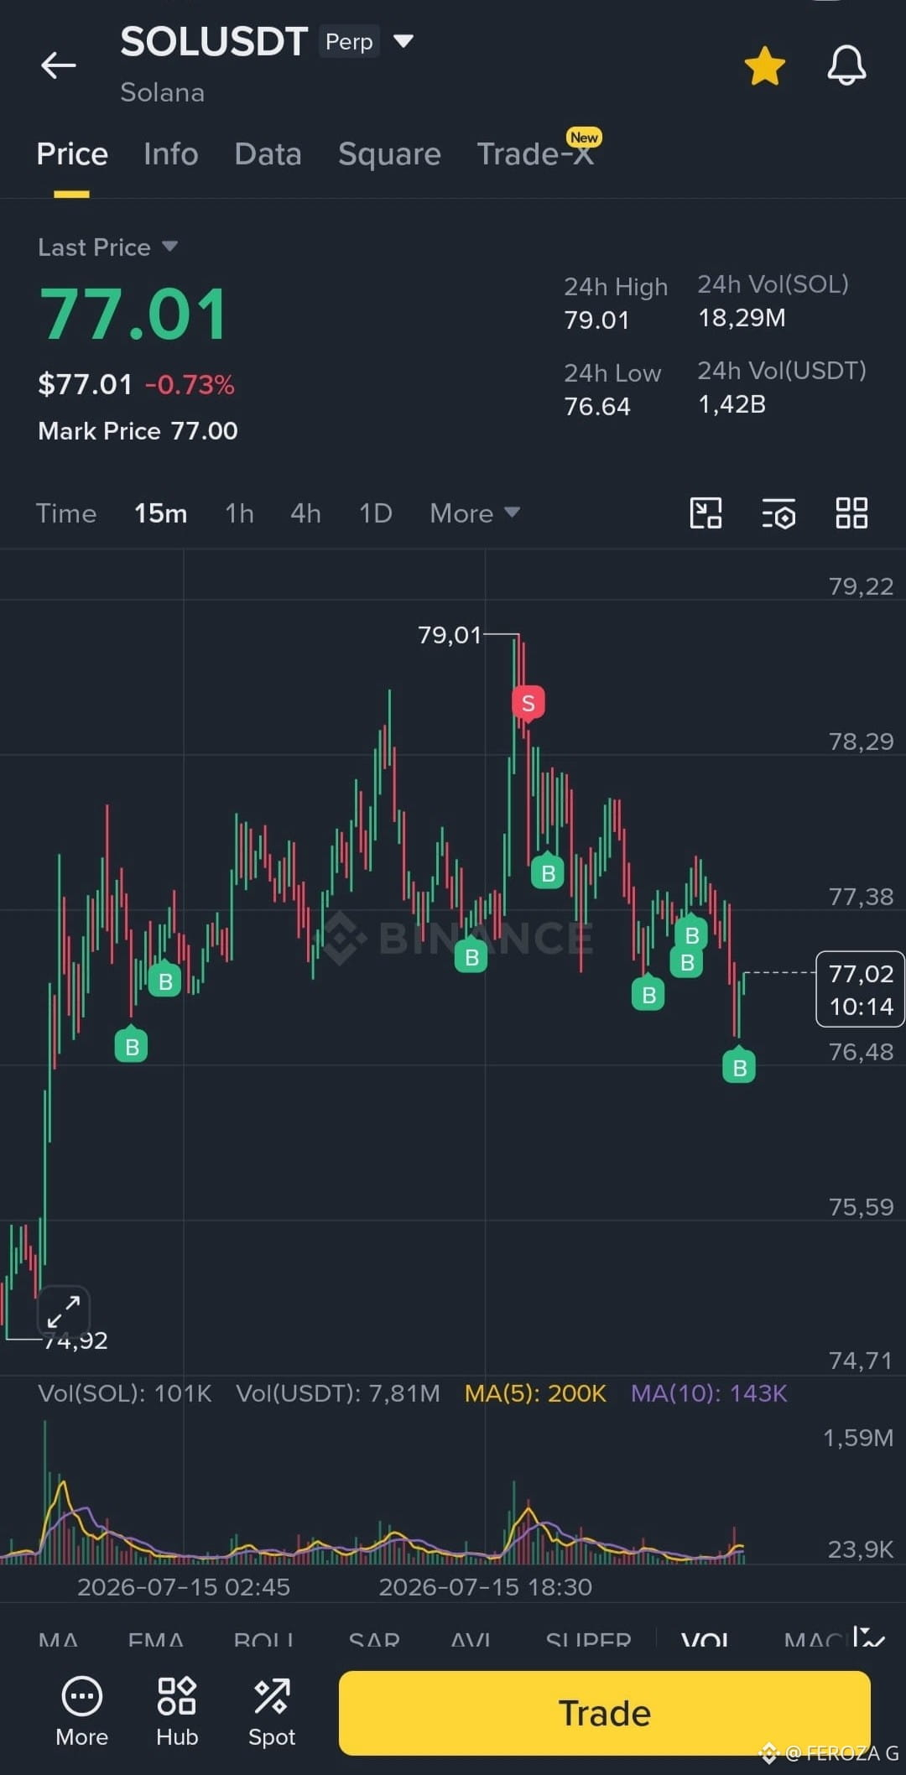This screenshot has height=1775, width=906.
Task: Select the EMA indicator
Action: pos(156,1639)
